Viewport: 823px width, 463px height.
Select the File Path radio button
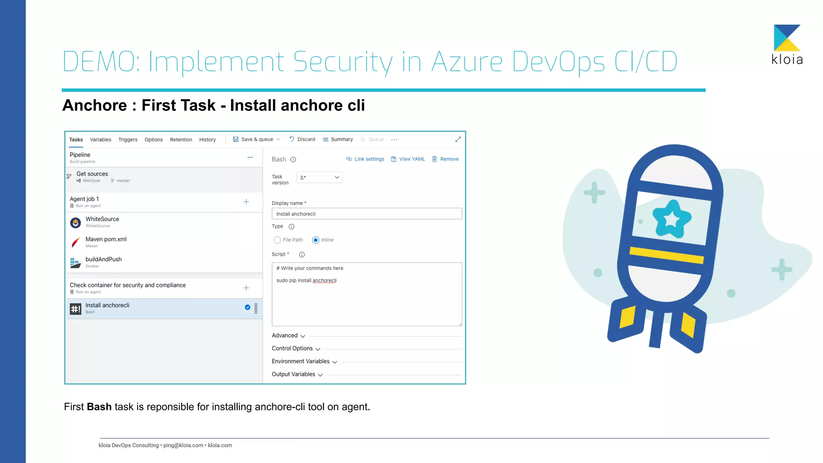277,240
